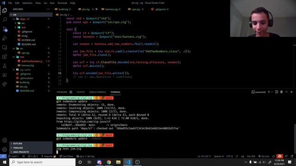296x166 pixels.
Task: Change indentation via Spaces: 4
Action: coord(219,156)
